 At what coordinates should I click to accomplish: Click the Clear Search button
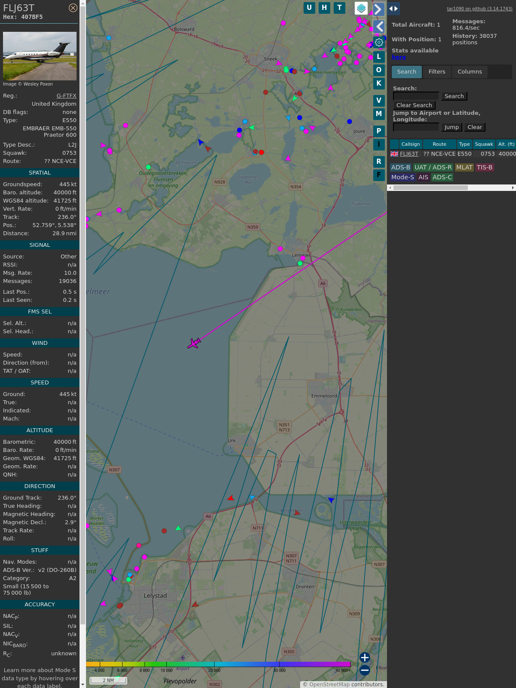tap(414, 105)
